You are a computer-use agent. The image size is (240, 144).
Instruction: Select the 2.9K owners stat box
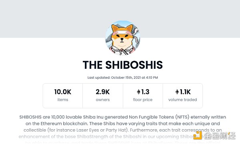[103, 96]
